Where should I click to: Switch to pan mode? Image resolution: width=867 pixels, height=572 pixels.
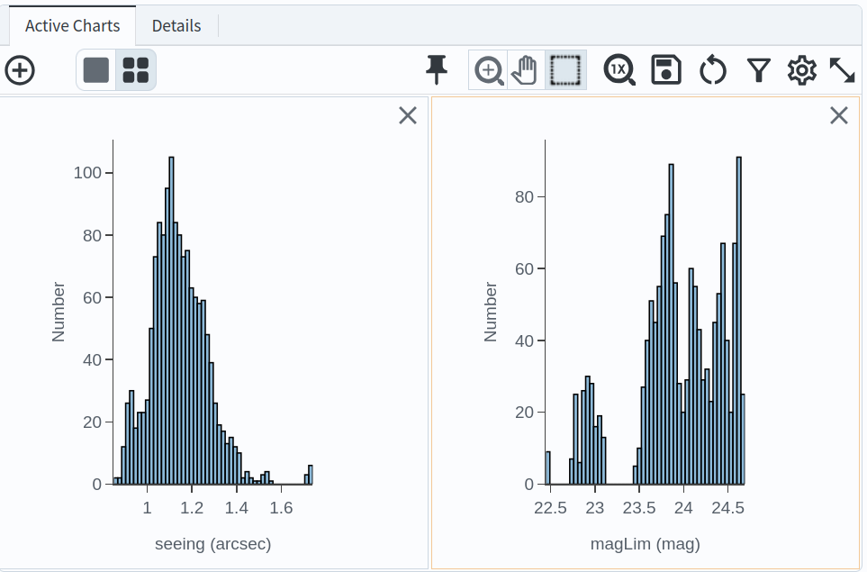526,69
